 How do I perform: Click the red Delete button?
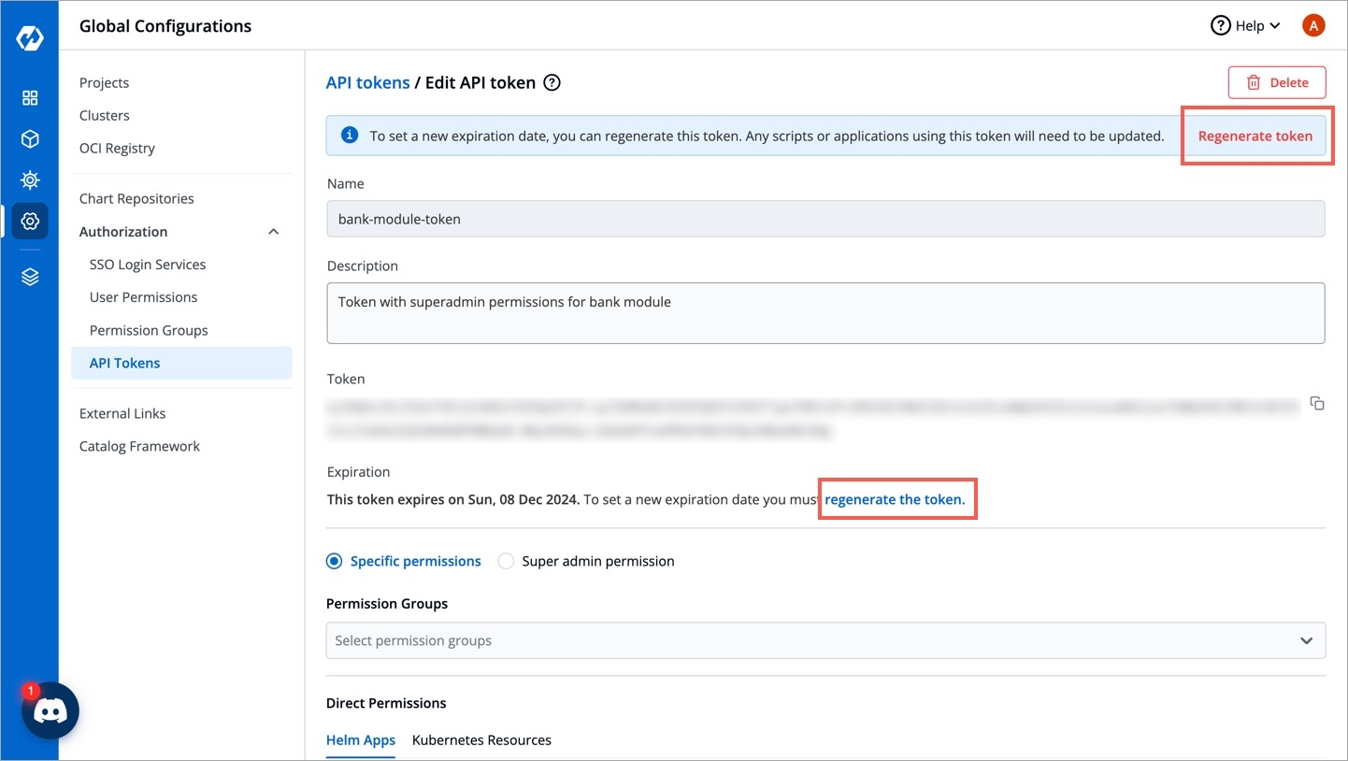pos(1276,82)
